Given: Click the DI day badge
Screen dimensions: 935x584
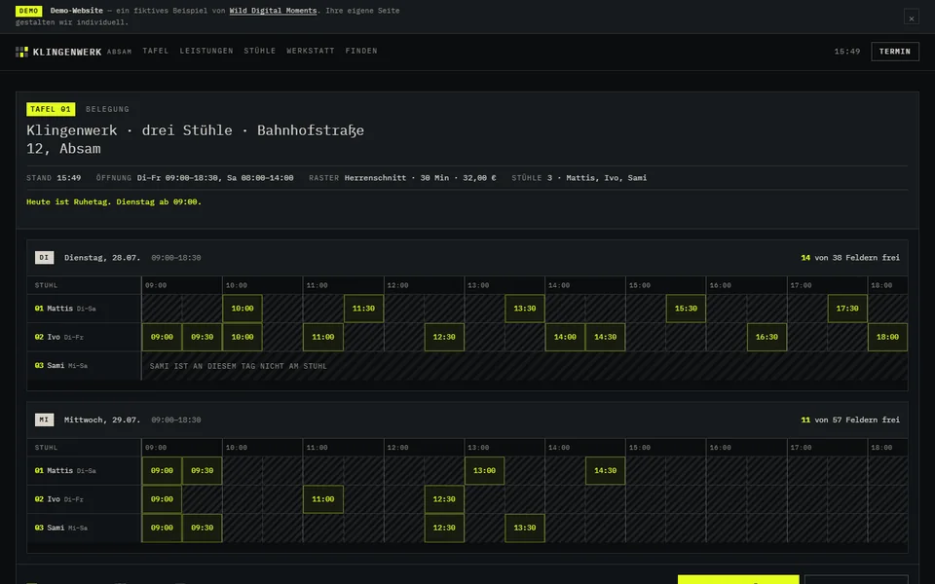Looking at the screenshot, I should (x=44, y=257).
